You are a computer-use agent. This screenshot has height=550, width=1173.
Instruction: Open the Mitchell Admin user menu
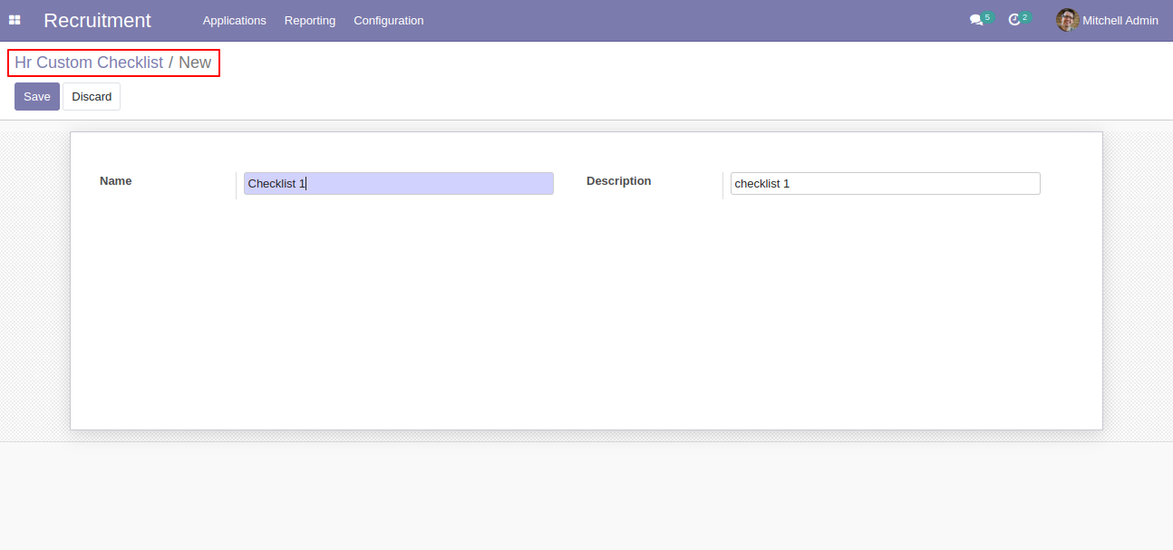point(1108,20)
